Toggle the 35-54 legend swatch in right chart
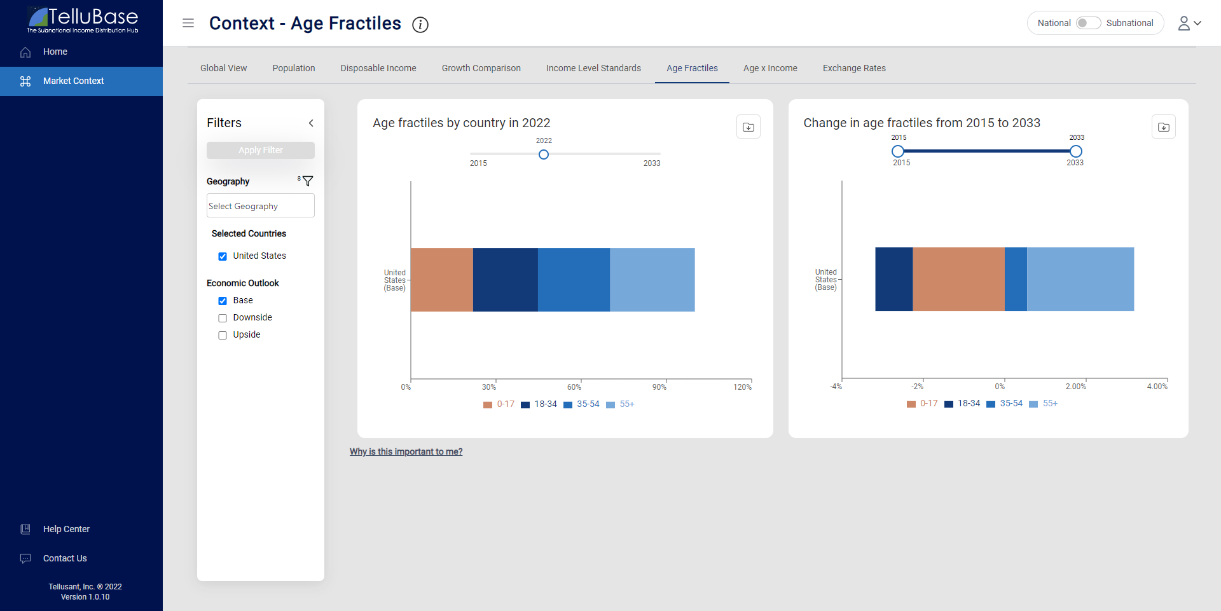This screenshot has height=611, width=1221. (991, 404)
